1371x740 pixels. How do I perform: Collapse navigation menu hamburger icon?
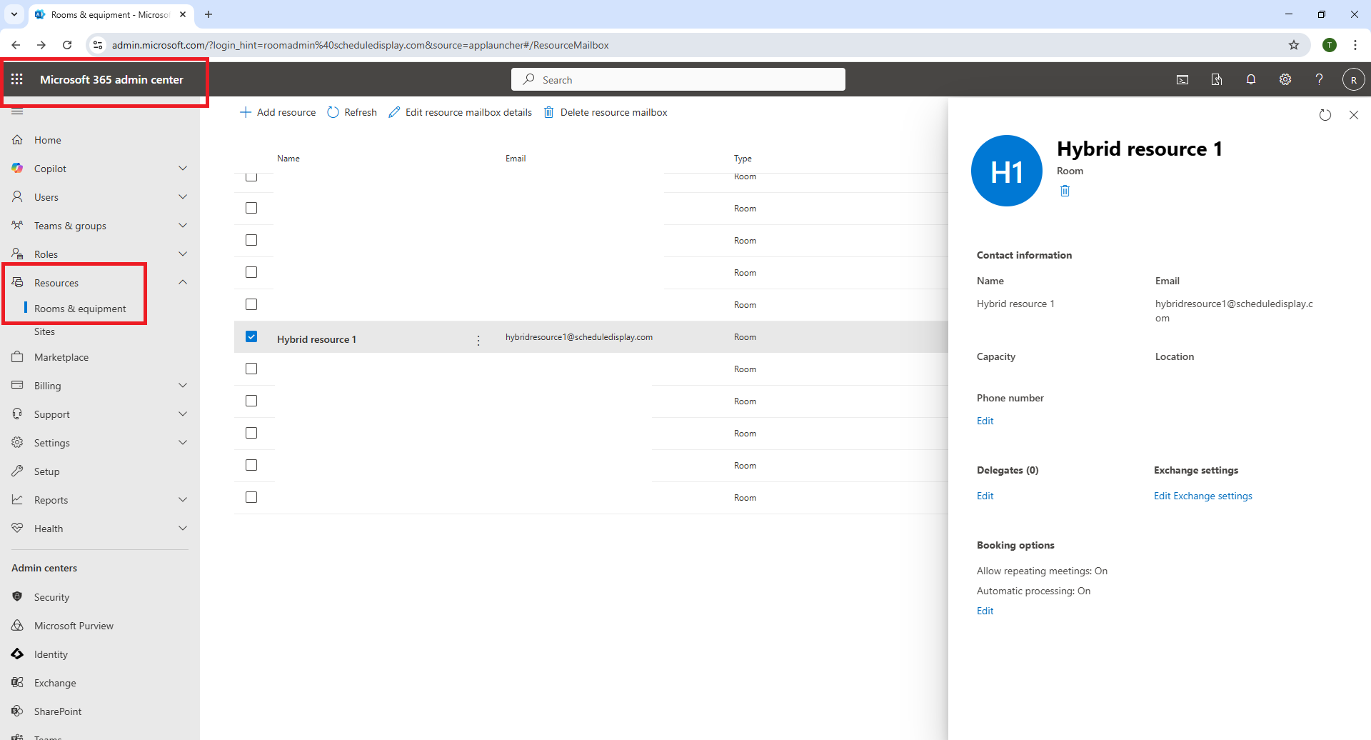17,111
